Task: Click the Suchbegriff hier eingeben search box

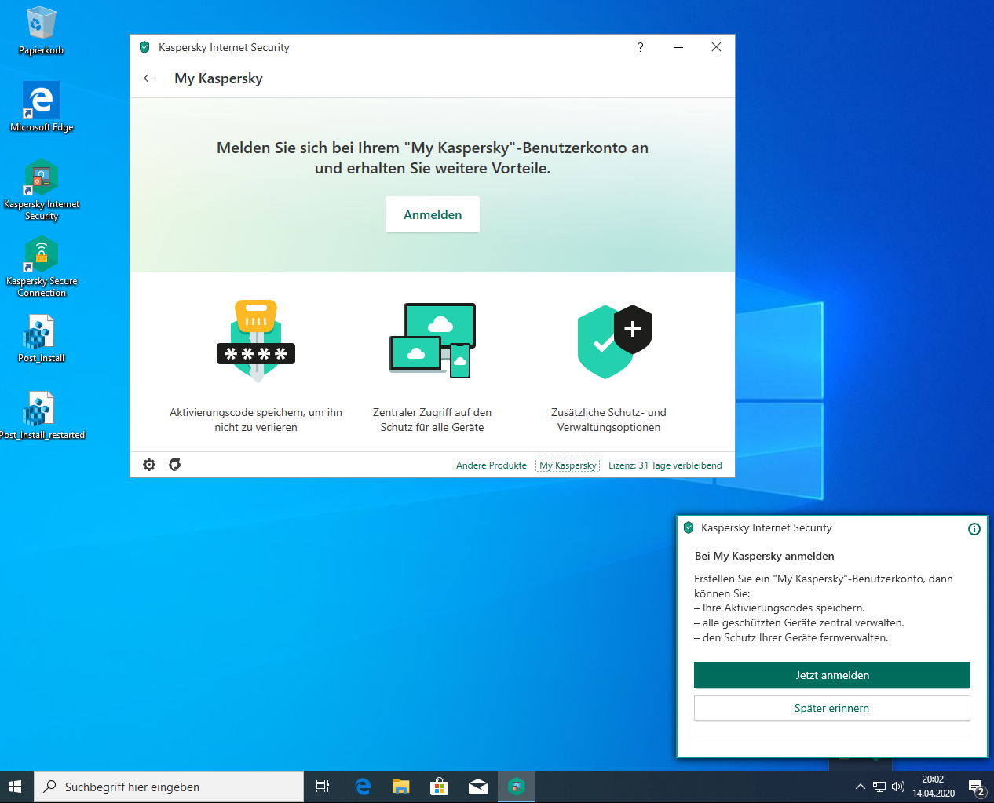Action: 169,787
